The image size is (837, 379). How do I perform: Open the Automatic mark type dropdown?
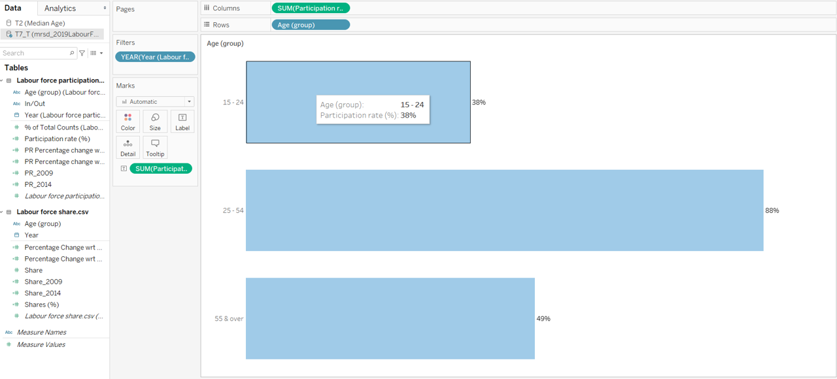coord(155,101)
